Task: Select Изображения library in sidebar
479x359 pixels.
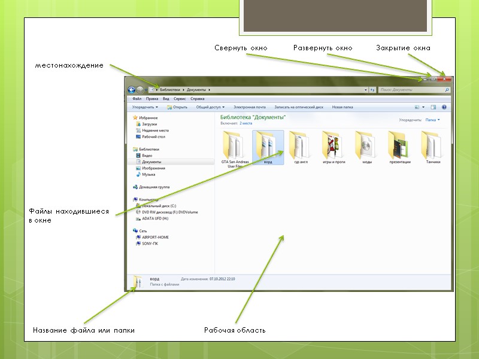Action: (150, 168)
